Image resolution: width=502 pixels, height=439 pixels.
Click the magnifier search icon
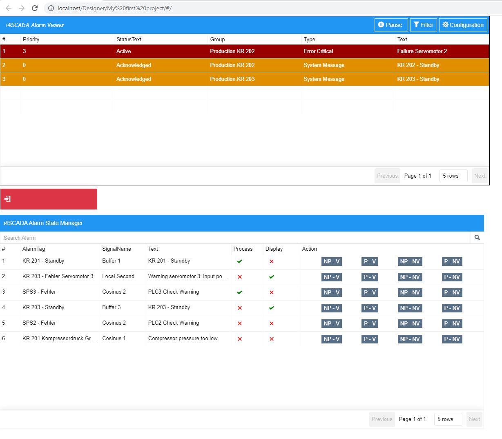click(x=477, y=238)
